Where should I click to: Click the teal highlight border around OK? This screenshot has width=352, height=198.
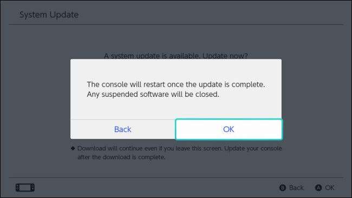tap(229, 120)
